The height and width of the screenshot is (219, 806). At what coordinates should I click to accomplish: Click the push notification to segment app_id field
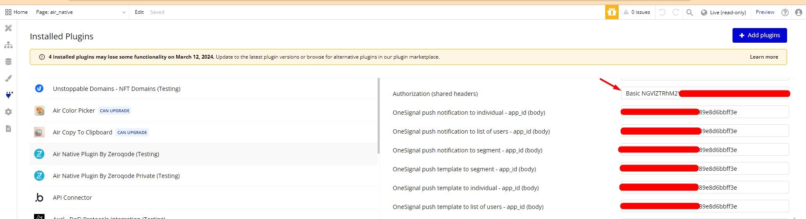pyautogui.click(x=705, y=150)
